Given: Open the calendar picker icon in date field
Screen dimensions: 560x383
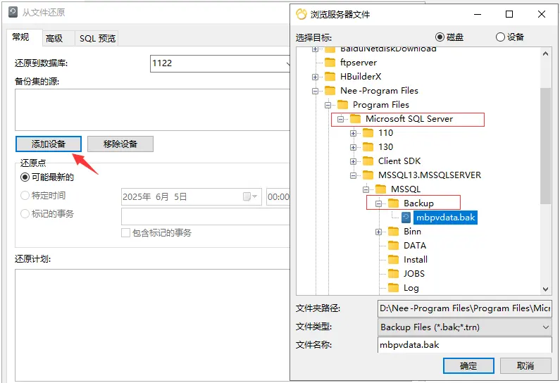Looking at the screenshot, I should pyautogui.click(x=250, y=196).
